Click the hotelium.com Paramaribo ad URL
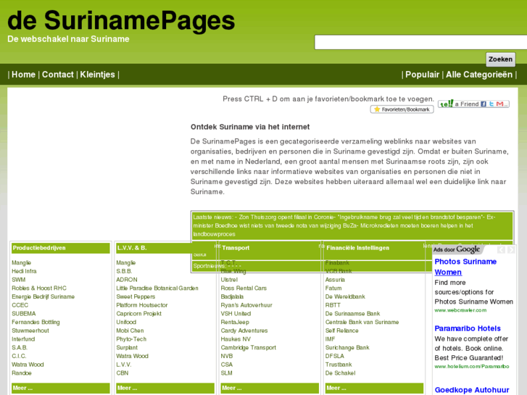Image resolution: width=527 pixels, height=395 pixels. (x=472, y=367)
